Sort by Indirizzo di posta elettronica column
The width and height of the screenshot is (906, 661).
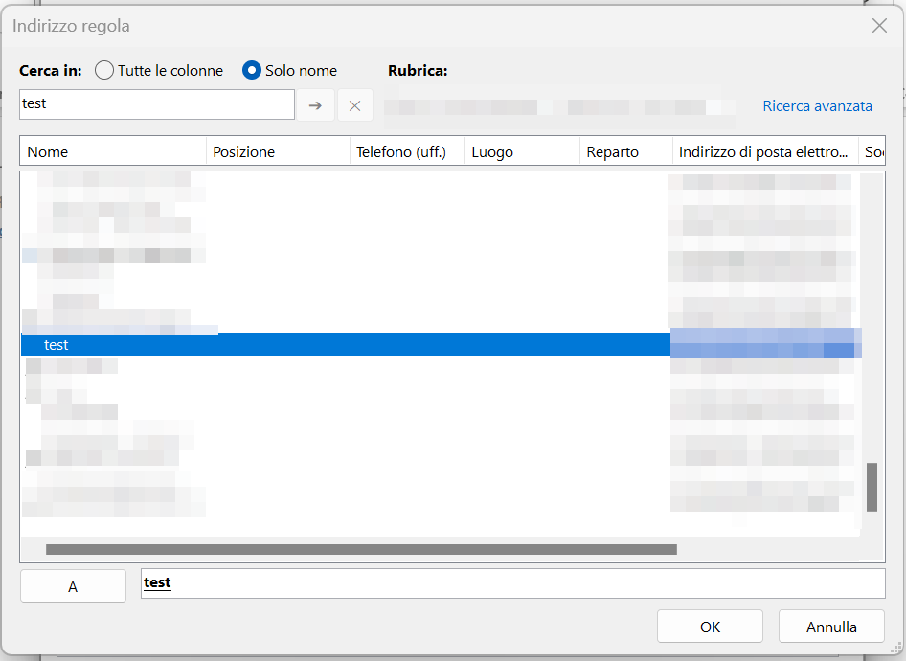(x=764, y=151)
